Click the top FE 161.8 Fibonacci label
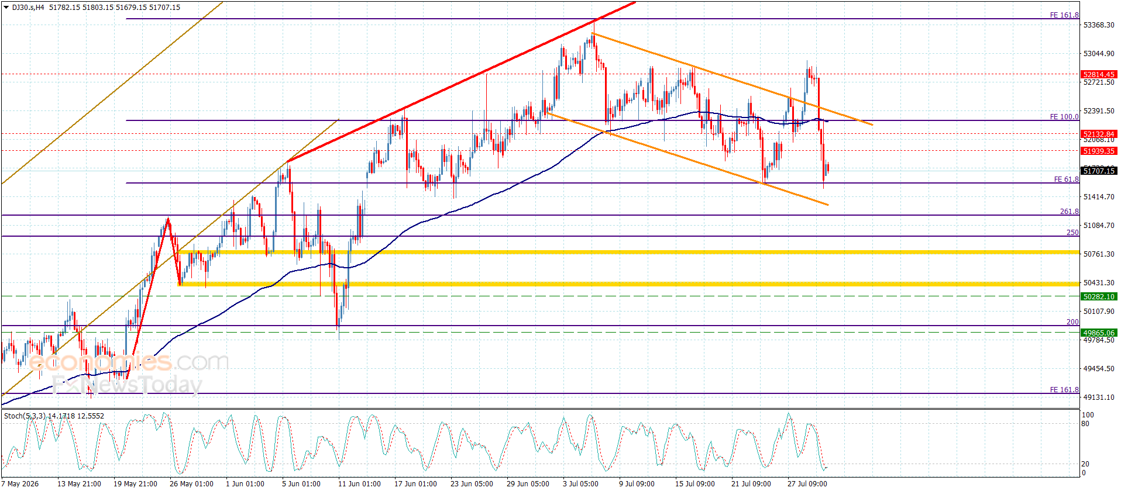 coord(1064,15)
